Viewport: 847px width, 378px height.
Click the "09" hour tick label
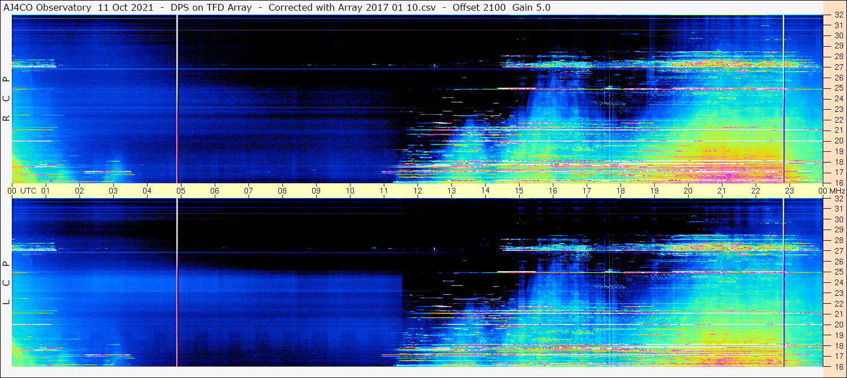coord(316,191)
